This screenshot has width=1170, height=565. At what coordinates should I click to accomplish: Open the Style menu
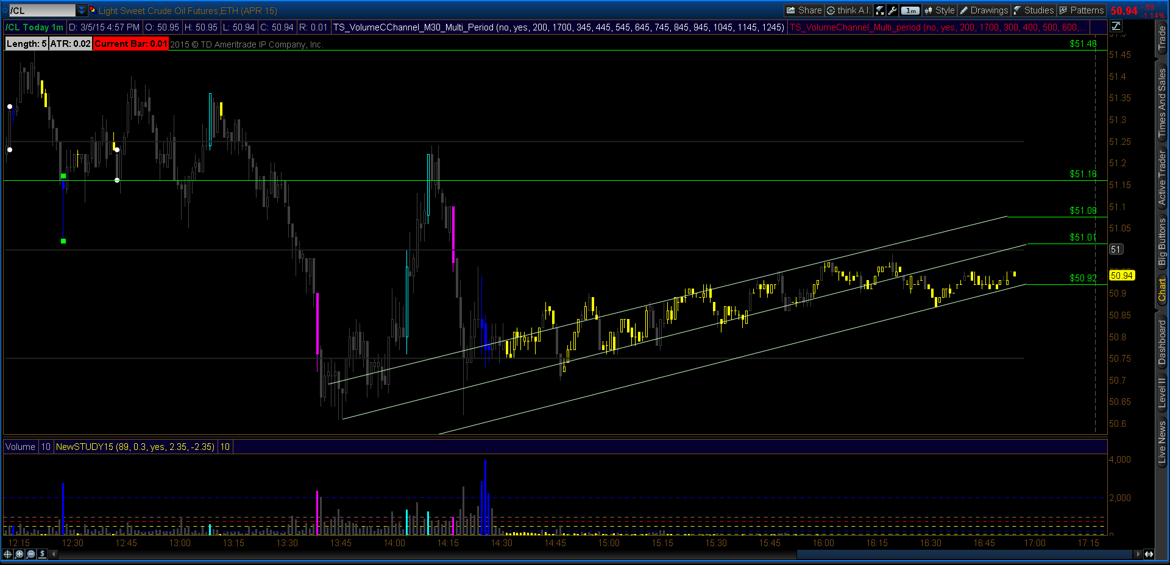tap(940, 10)
